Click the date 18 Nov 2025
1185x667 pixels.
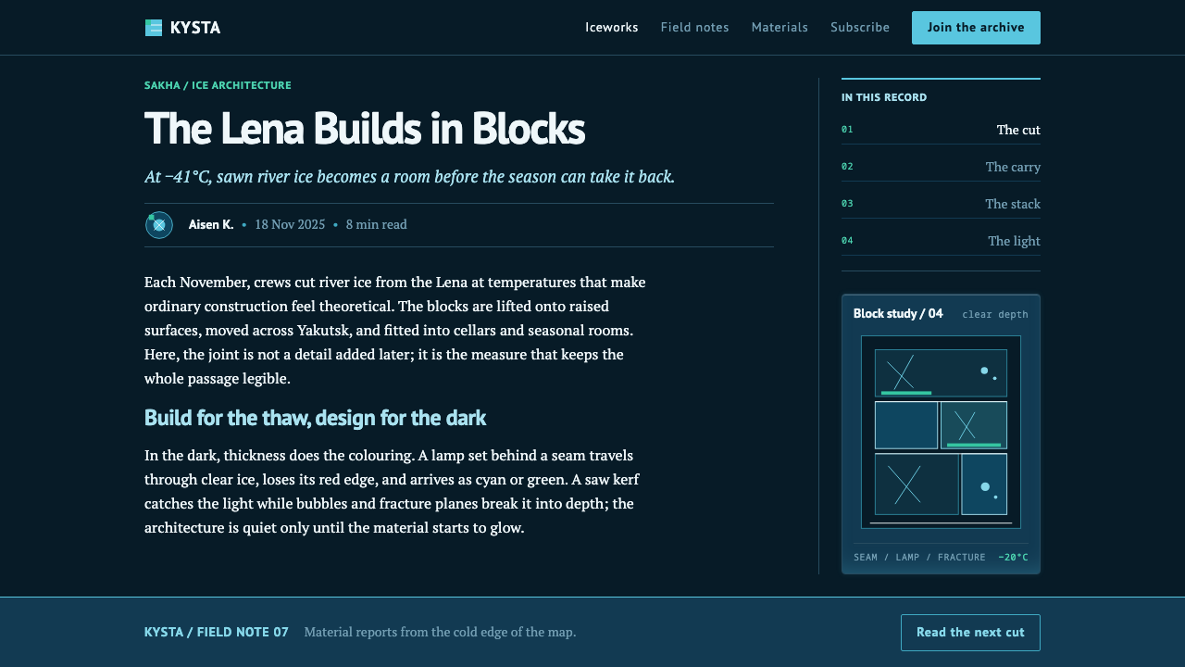290,225
